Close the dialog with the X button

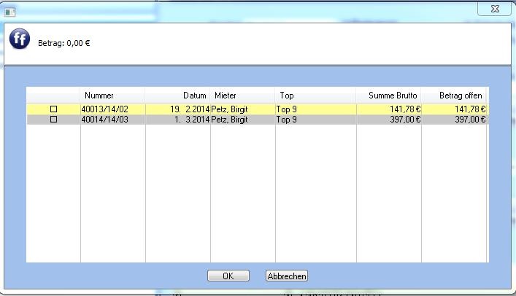493,9
